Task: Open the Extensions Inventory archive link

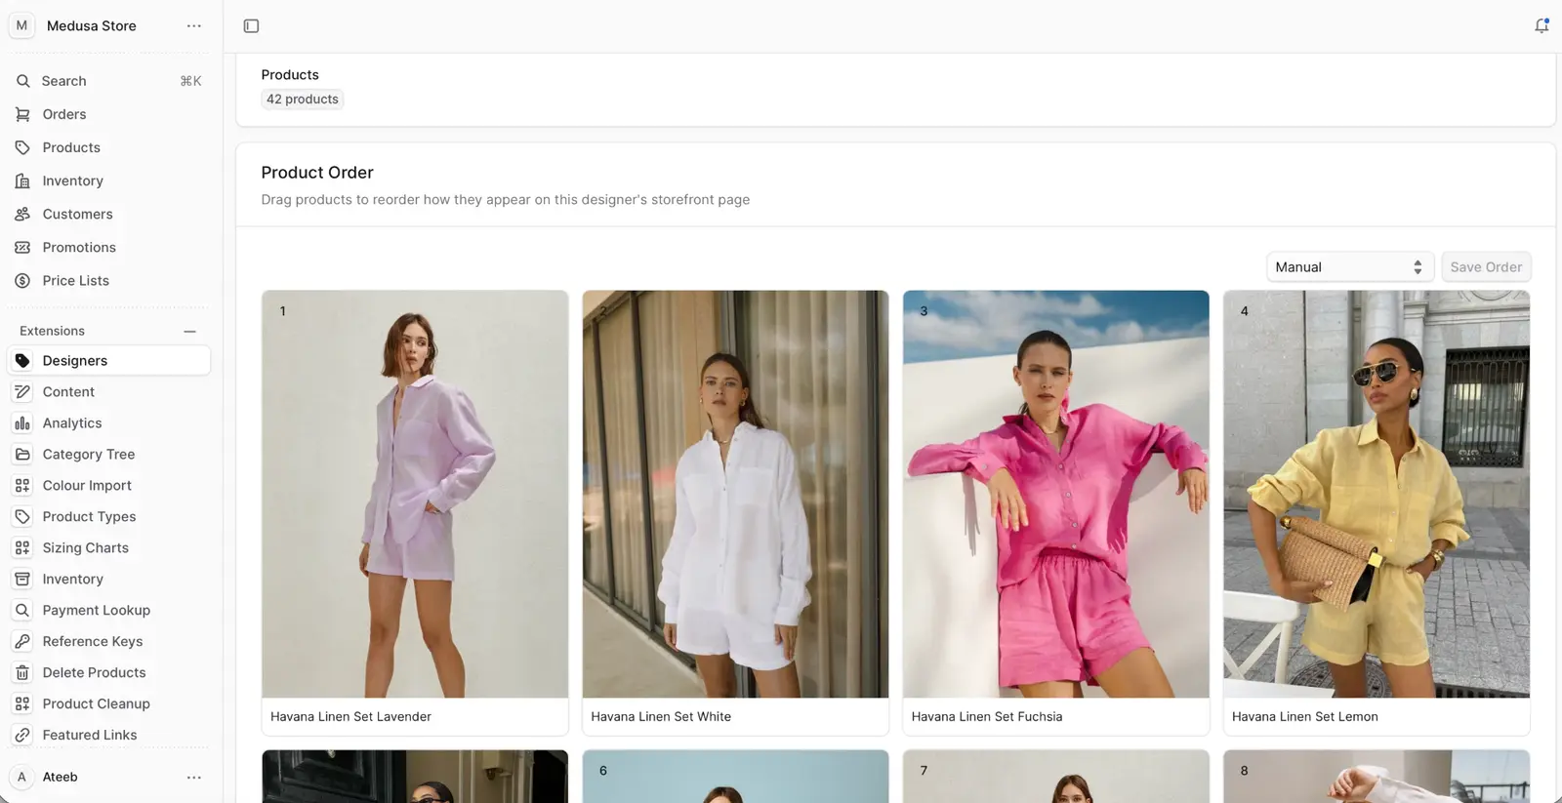Action: point(108,579)
